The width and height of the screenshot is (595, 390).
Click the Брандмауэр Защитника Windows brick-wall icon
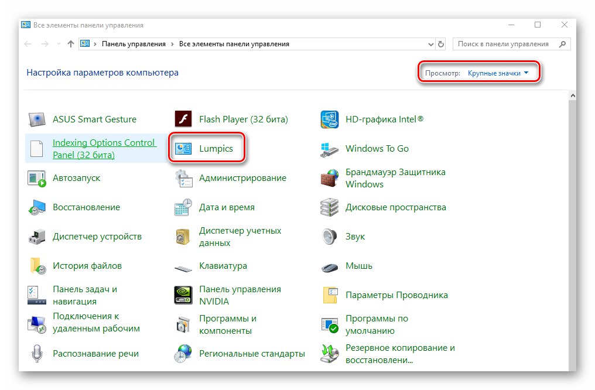[x=329, y=178]
